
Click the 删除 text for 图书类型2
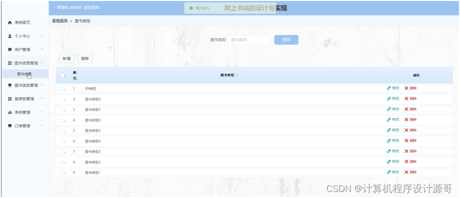coord(413,161)
